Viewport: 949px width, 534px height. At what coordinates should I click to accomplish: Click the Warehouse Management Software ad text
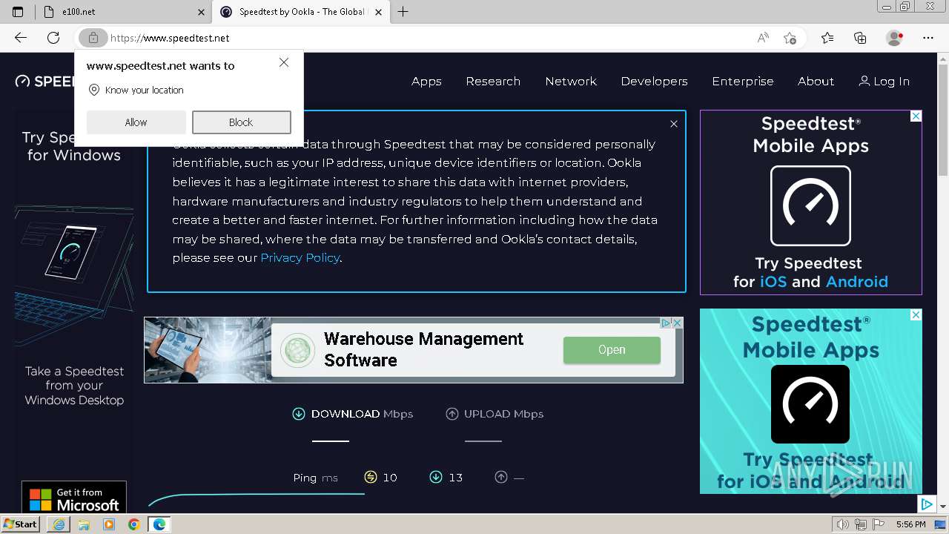[423, 349]
